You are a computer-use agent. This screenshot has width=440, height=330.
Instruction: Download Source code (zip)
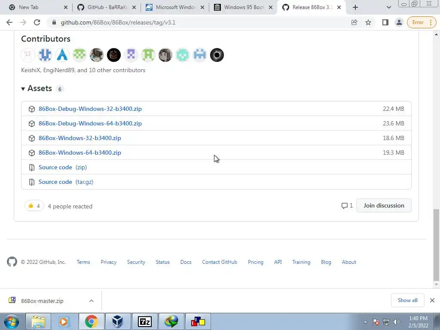[x=63, y=167]
